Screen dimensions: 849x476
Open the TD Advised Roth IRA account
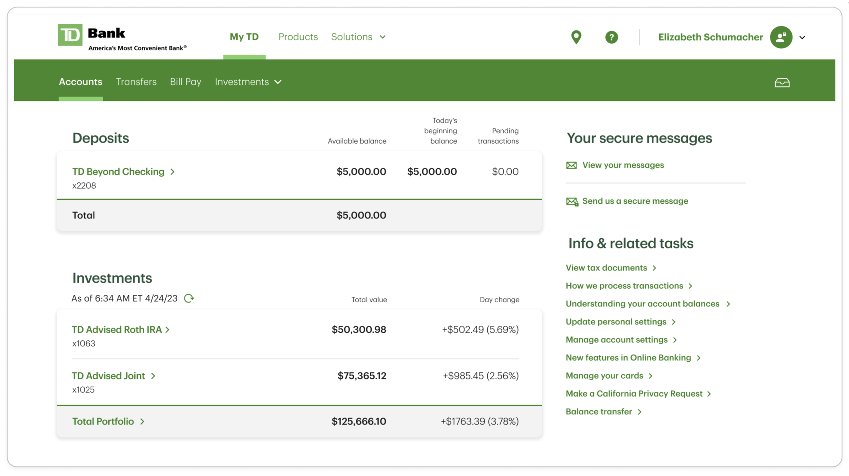tap(116, 329)
